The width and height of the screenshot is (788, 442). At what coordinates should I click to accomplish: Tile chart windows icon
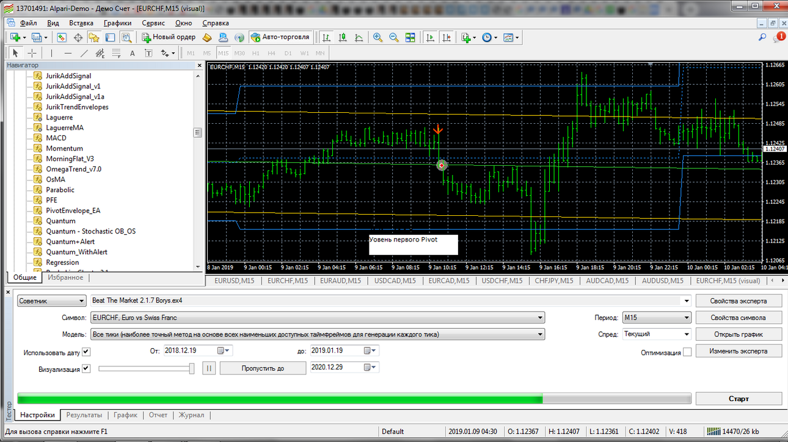pyautogui.click(x=410, y=37)
